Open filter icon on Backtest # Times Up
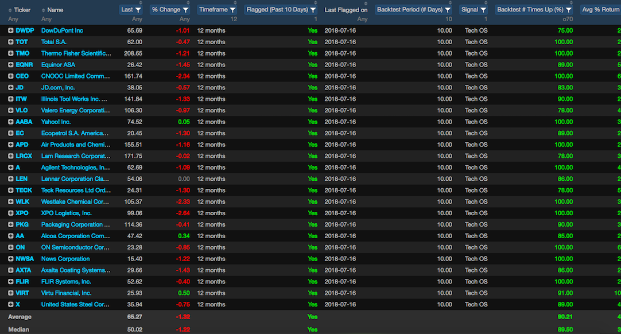Viewport: 621px width, 334px height. 569,10
